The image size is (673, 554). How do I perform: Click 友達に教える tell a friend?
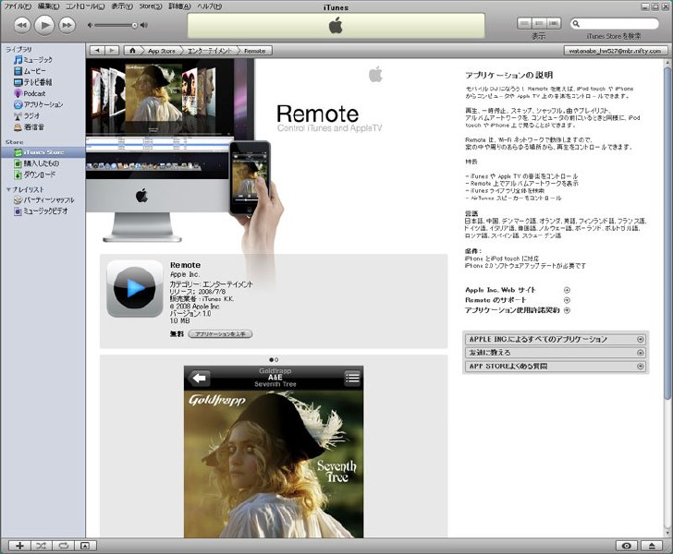click(x=556, y=353)
